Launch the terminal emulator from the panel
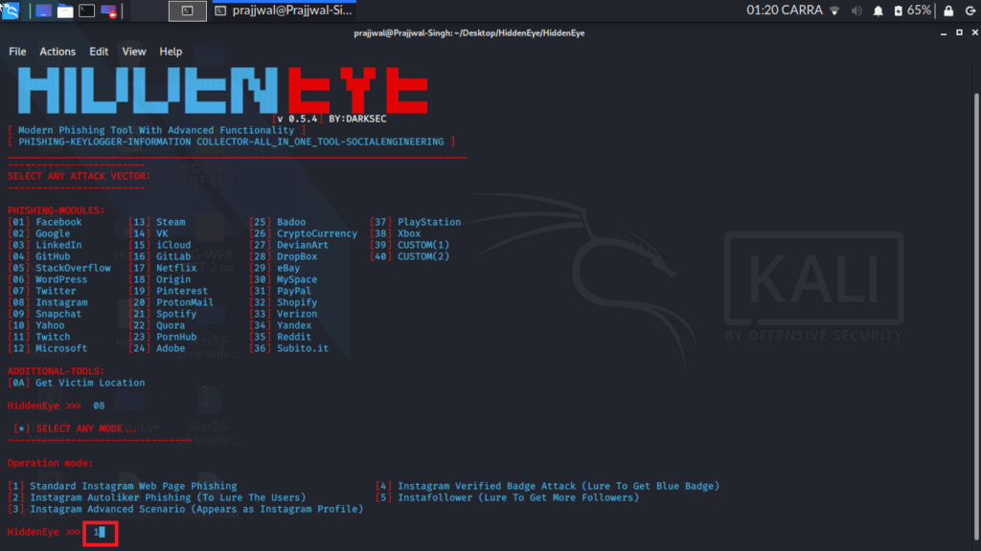Screen dimensions: 981x551 tap(86, 11)
